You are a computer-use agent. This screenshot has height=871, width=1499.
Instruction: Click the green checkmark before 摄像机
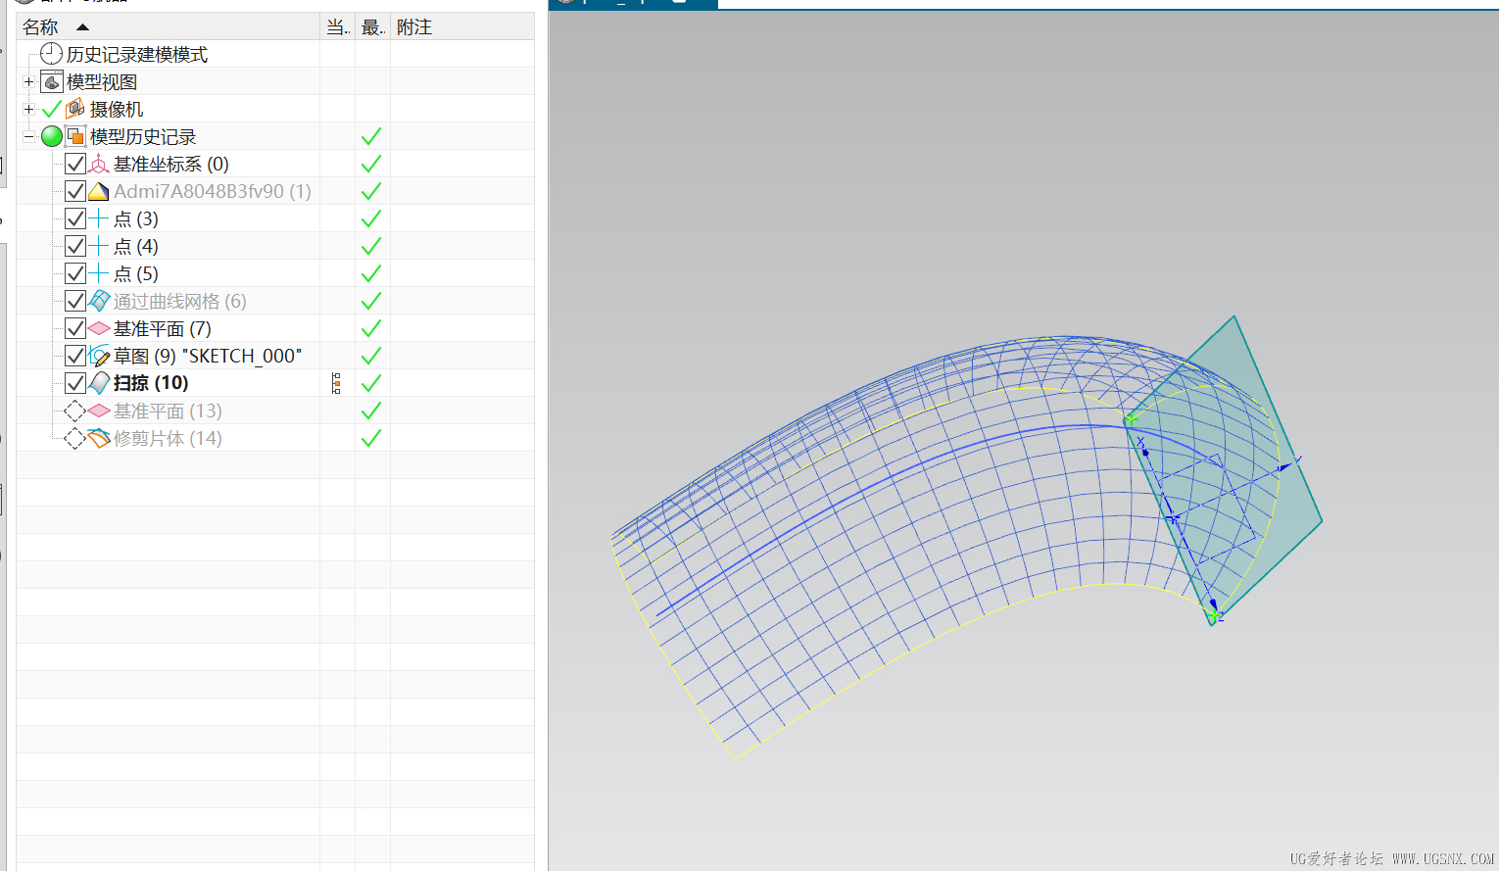[52, 109]
